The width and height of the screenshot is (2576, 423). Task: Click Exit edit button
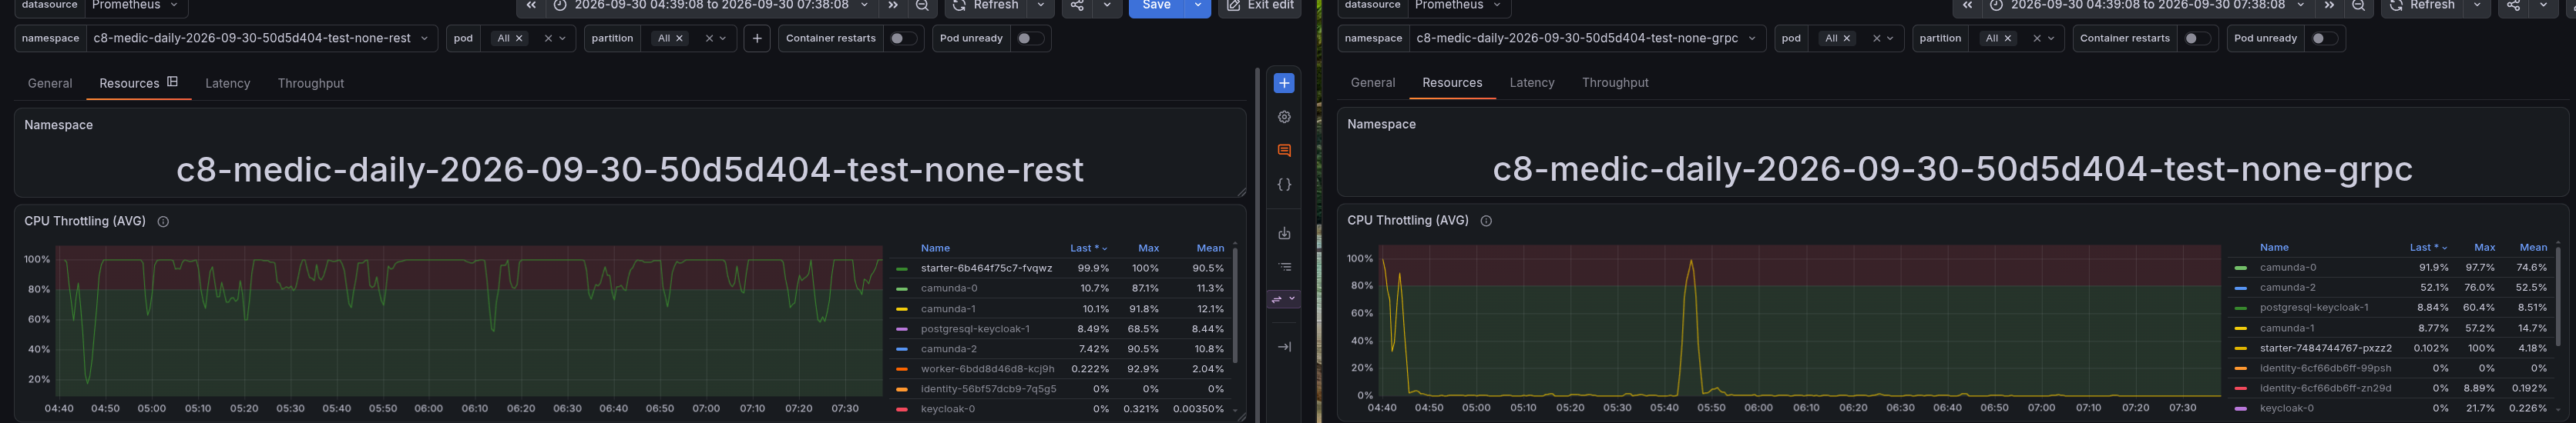(x=1259, y=6)
